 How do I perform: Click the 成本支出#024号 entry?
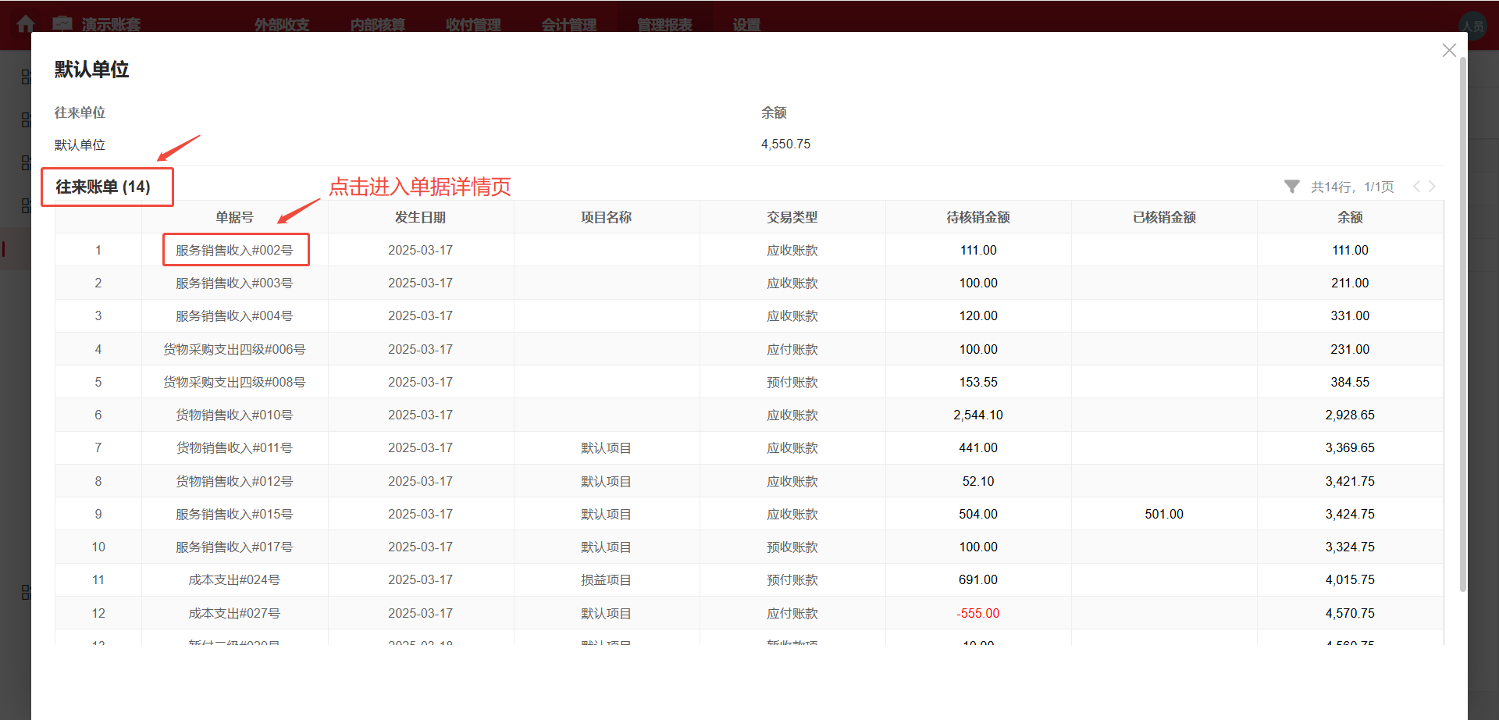click(235, 579)
